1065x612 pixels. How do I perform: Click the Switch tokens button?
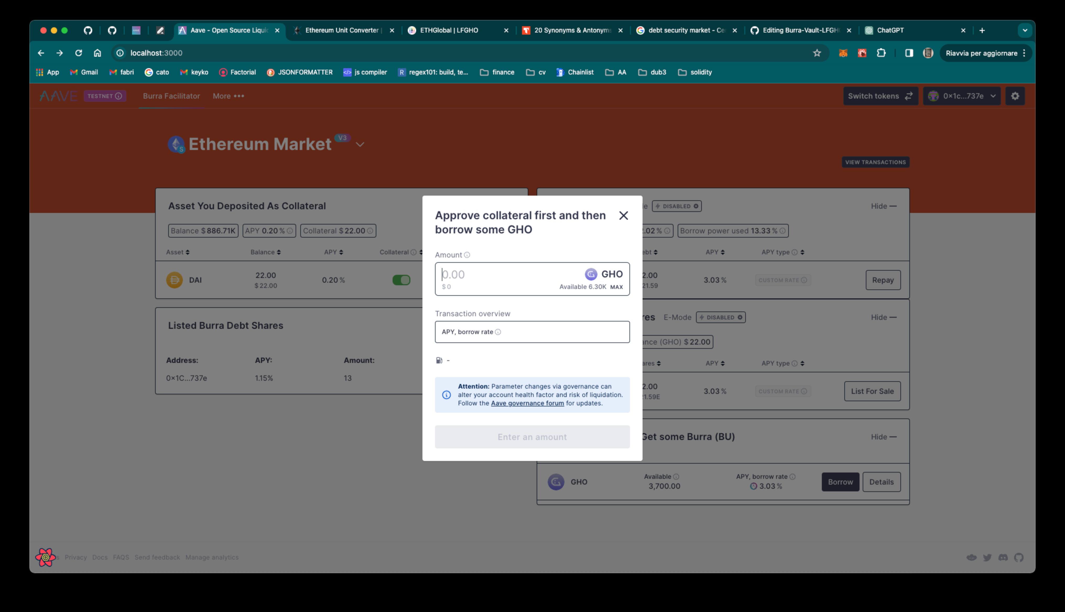coord(880,96)
